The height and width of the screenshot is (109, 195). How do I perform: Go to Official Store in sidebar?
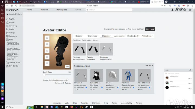[x=14, y=62]
